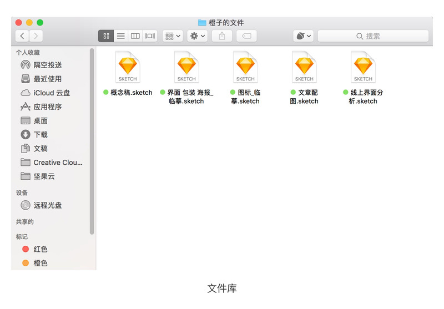The width and height of the screenshot is (444, 309).
Task: Open the arrange-by grouping dropdown
Action: (173, 36)
